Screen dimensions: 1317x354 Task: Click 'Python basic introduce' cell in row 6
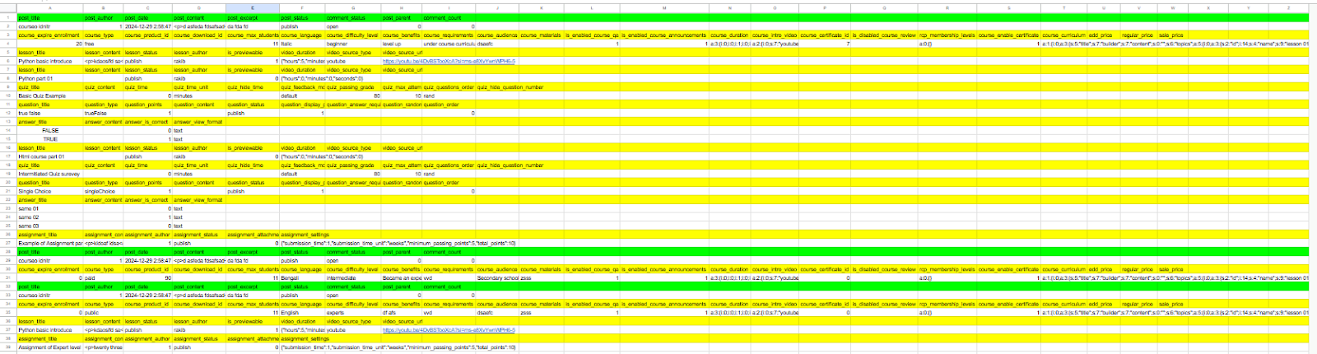coord(49,61)
